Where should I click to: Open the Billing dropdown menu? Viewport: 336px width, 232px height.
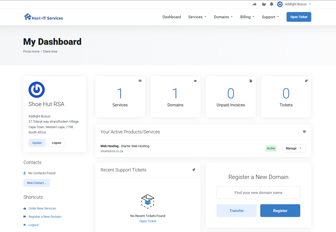(247, 17)
